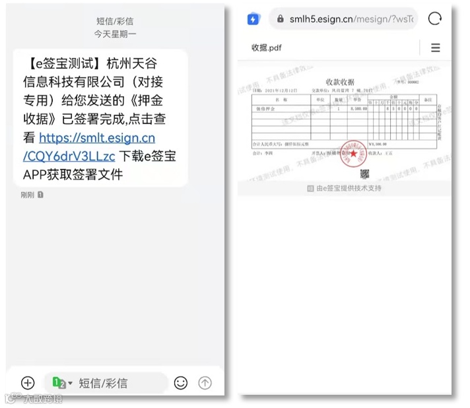The height and width of the screenshot is (408, 470).
Task: Tap the QR code under the receipt
Action: coord(364,174)
